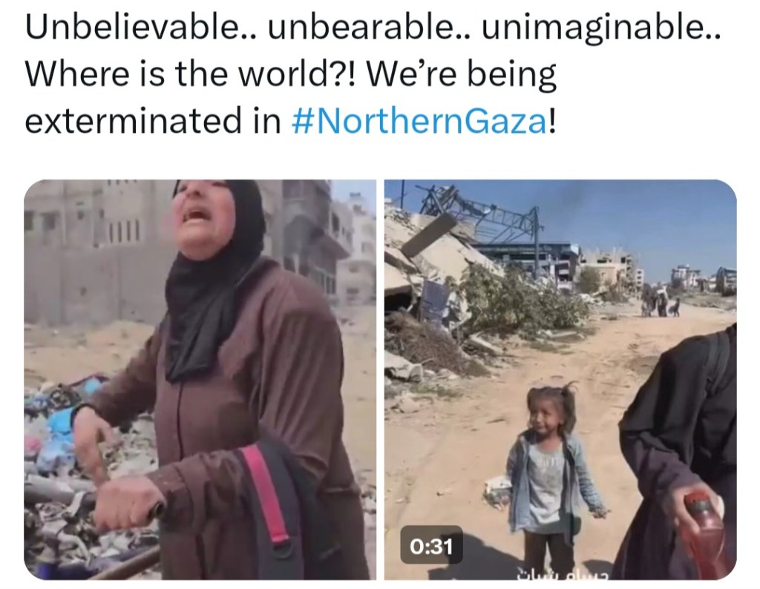Click the Arabic watermark on the right video

[561, 573]
